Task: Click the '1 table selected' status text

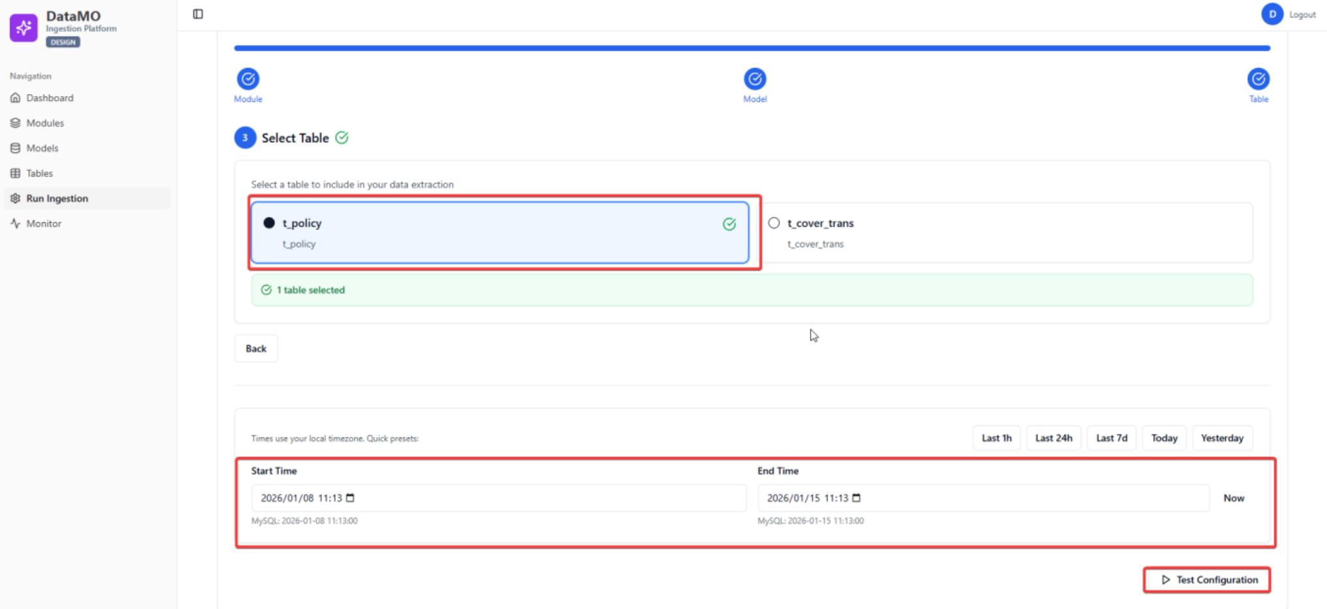Action: point(311,290)
